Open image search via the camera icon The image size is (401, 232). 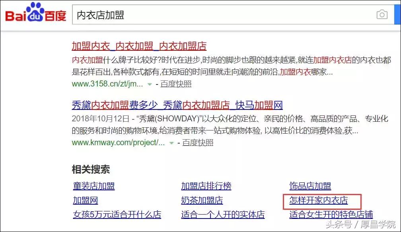pos(382,15)
